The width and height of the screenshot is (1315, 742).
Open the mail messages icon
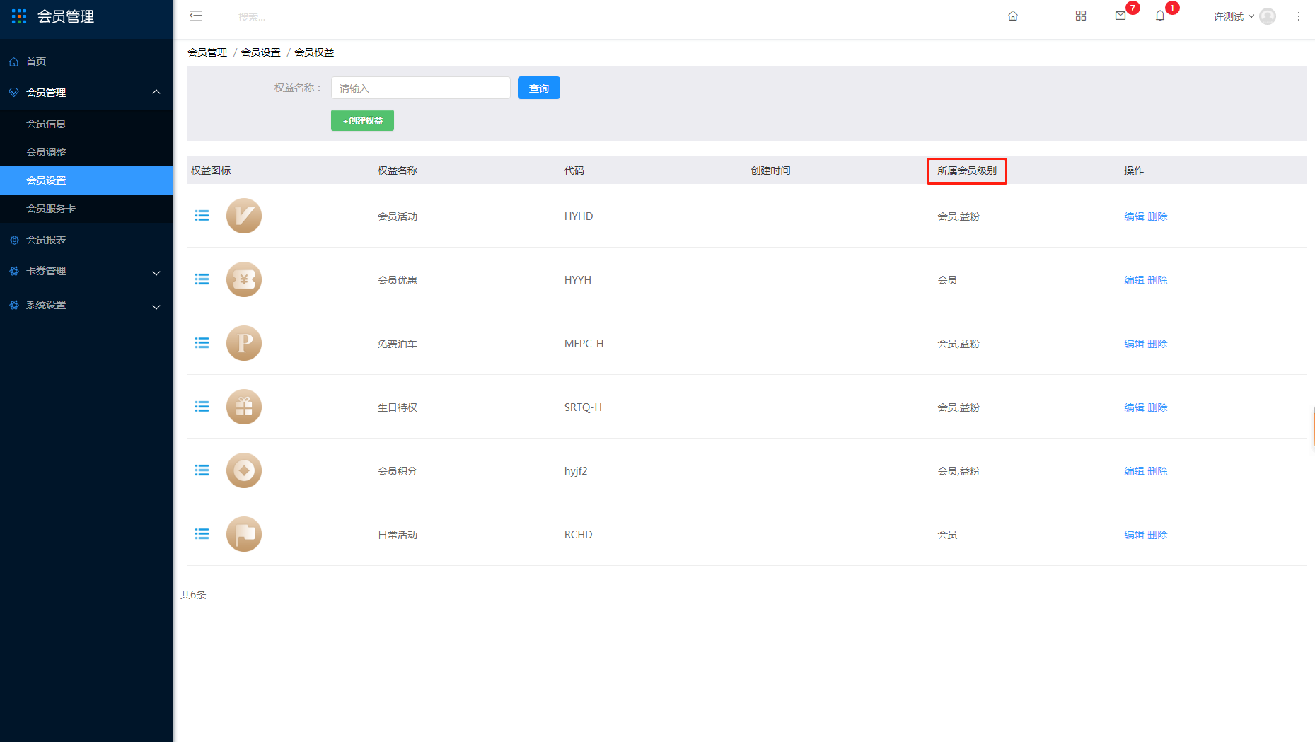tap(1120, 16)
